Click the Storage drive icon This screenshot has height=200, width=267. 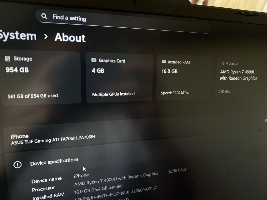pos(7,59)
